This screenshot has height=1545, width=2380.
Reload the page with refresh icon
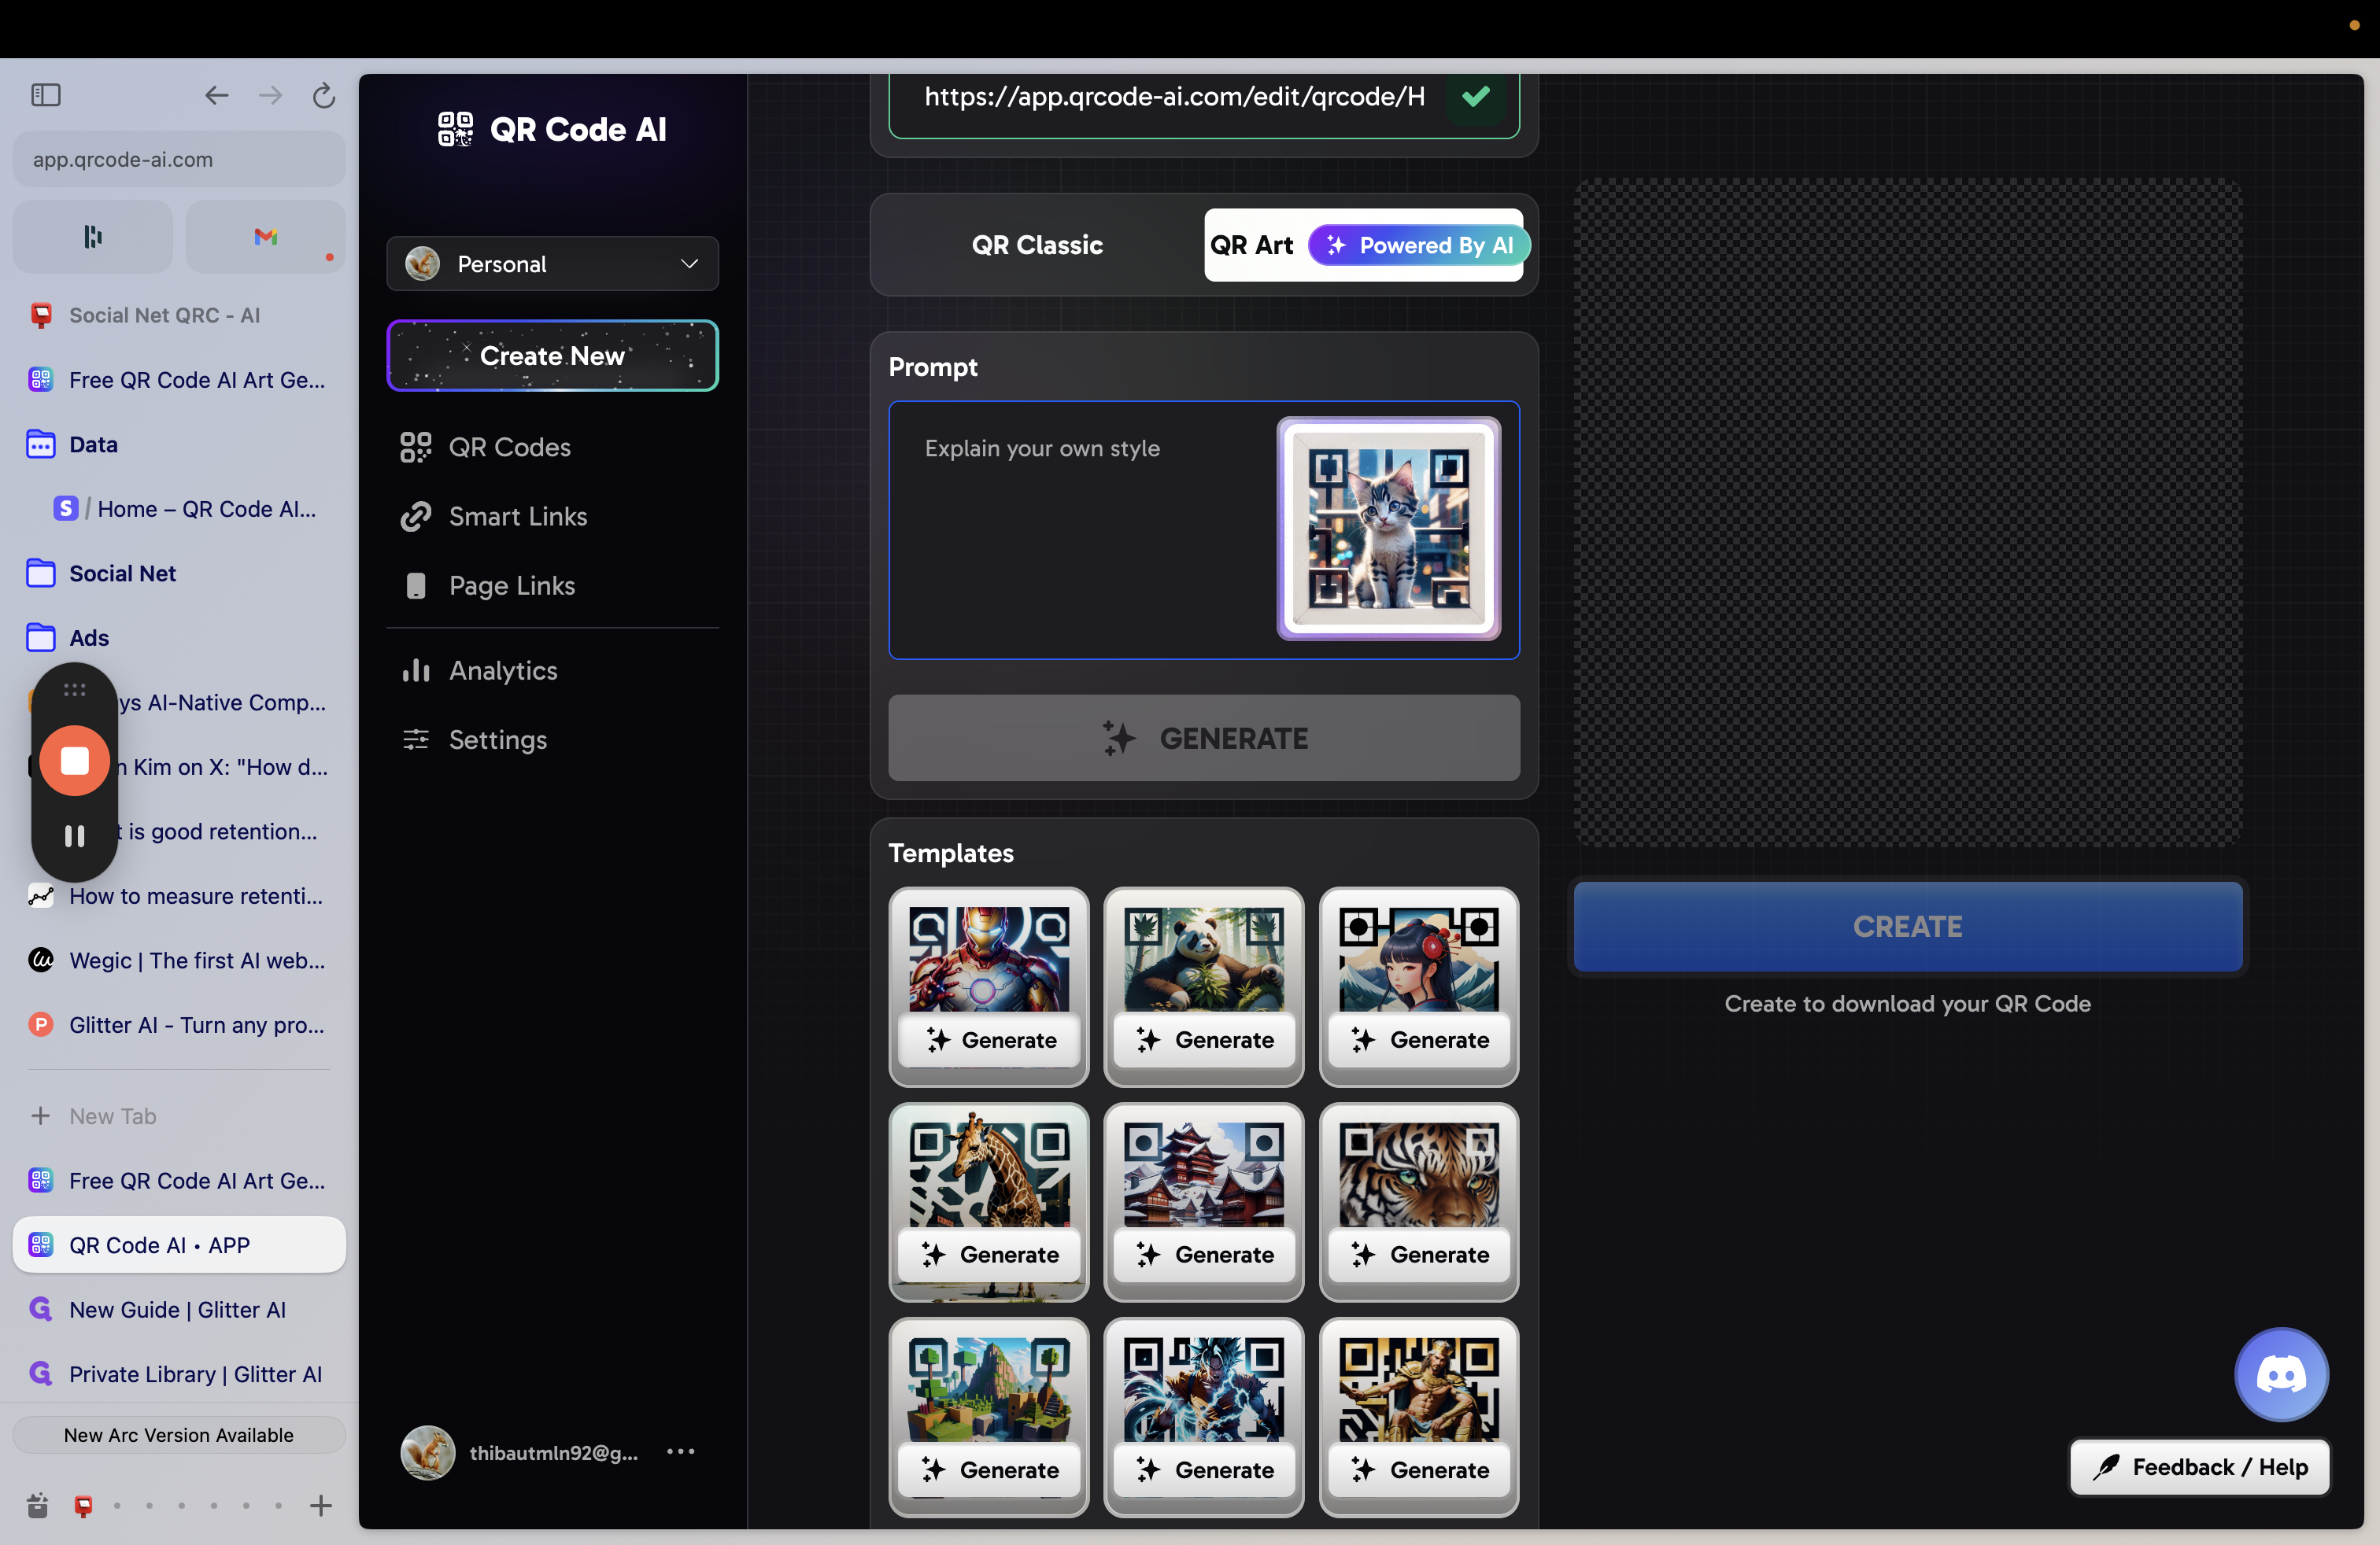tap(323, 95)
